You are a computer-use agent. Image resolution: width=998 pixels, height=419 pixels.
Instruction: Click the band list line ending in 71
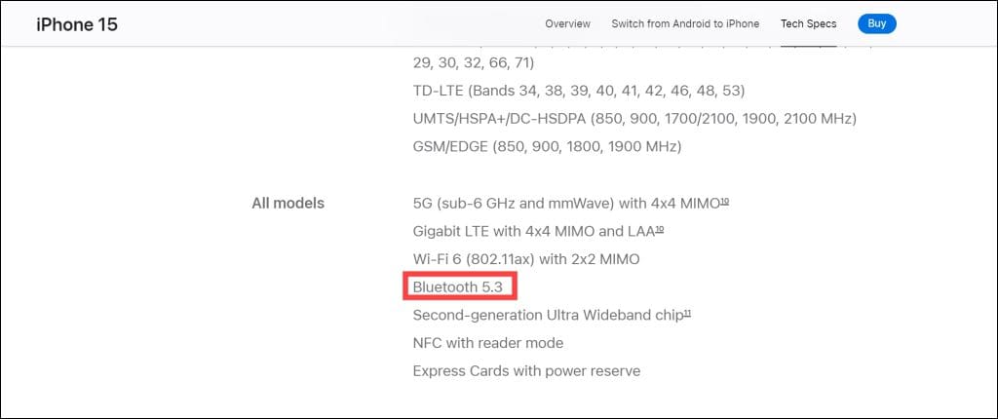tap(474, 62)
